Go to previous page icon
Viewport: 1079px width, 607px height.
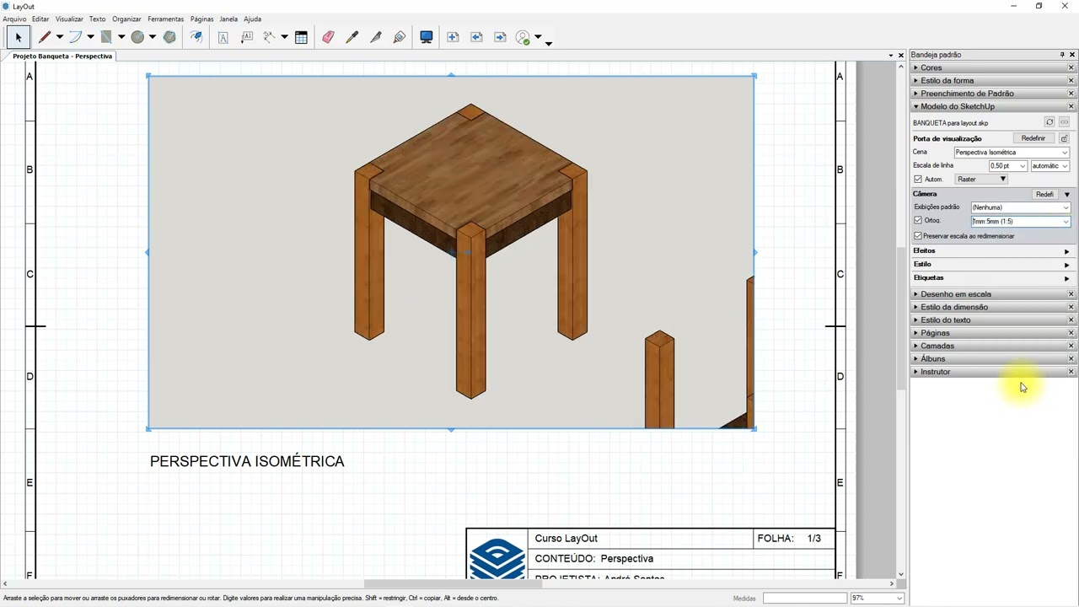point(476,37)
